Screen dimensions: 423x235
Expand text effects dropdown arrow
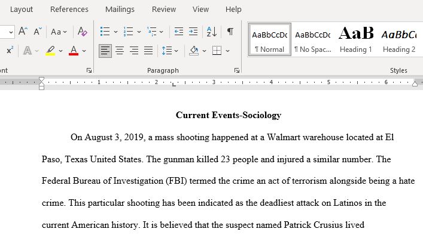[x=36, y=51]
